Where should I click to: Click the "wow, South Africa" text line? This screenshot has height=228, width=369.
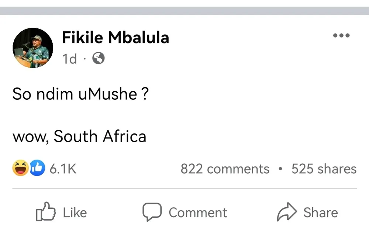[x=79, y=137]
